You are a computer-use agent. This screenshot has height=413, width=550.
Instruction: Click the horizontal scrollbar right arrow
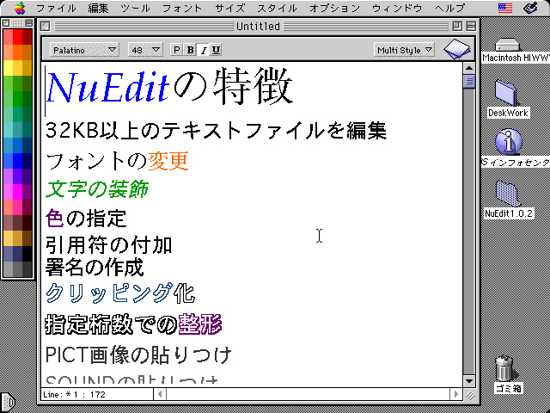456,394
